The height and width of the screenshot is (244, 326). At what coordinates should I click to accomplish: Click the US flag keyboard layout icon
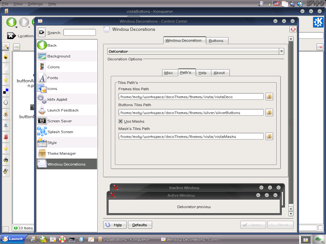coord(277,3)
